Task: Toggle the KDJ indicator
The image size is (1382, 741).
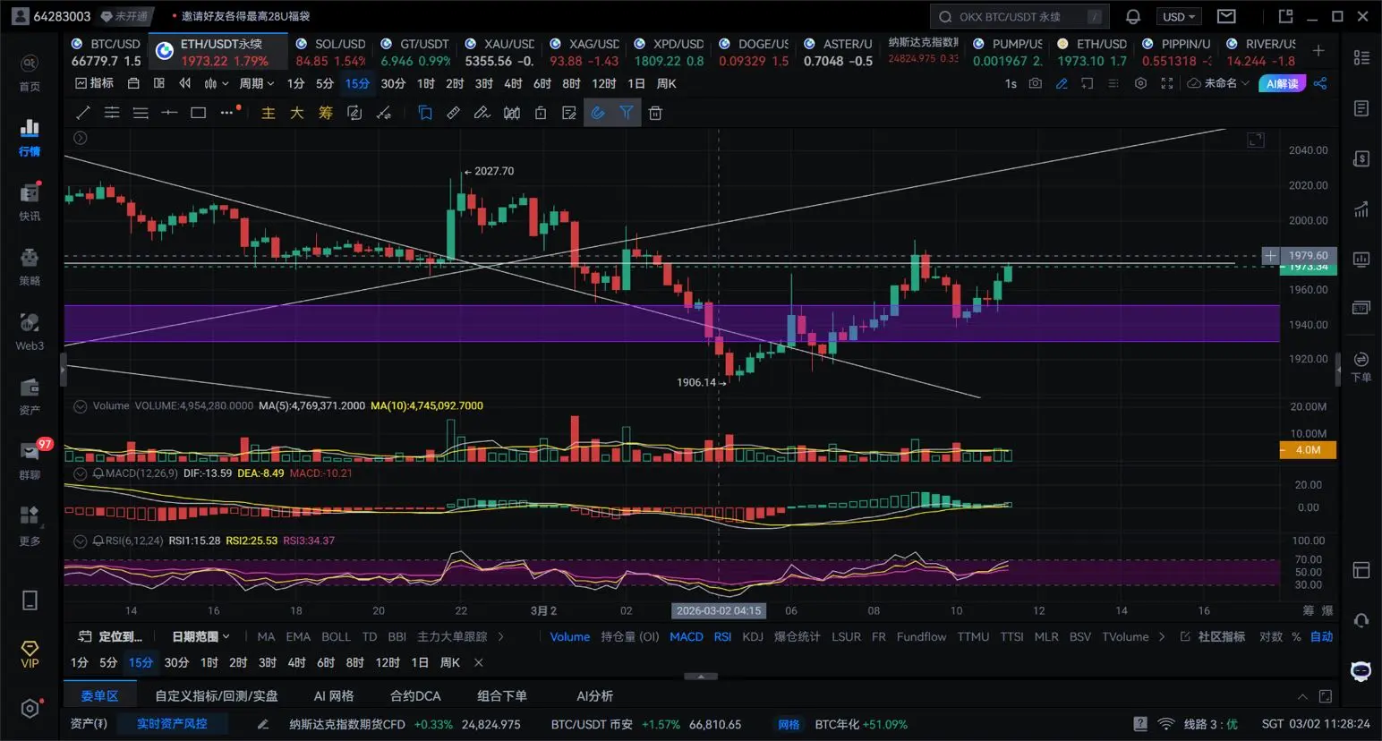Action: click(753, 636)
